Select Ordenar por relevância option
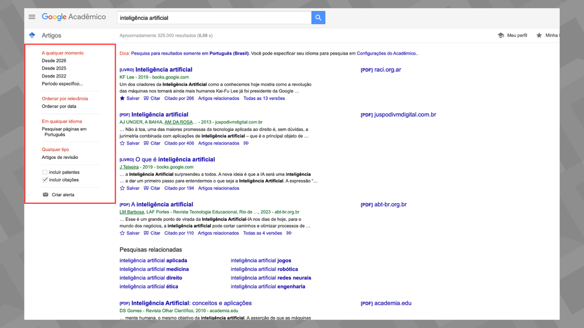Screen dimensions: 584x328 65,99
